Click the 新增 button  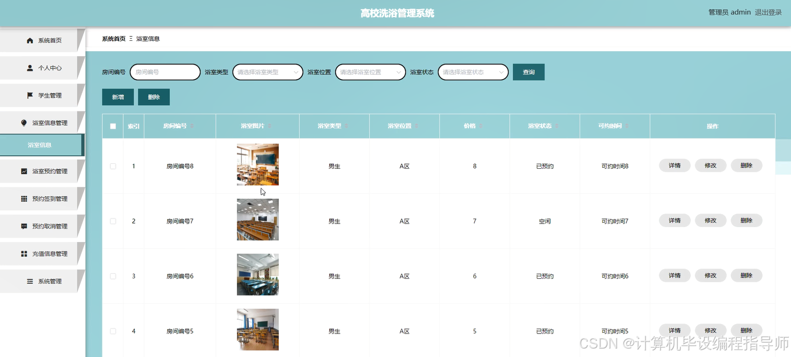coord(118,97)
